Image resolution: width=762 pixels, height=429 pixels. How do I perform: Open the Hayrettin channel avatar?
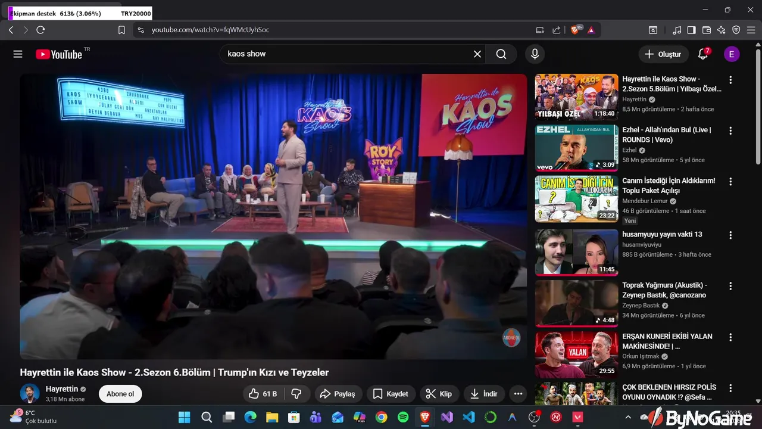click(30, 393)
